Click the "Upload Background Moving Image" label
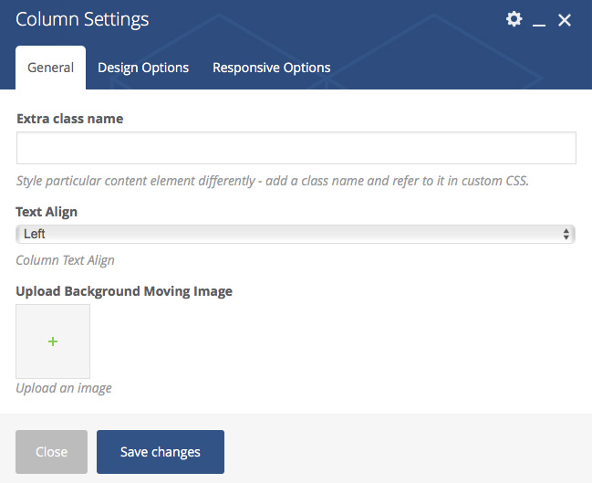The image size is (592, 483). pyautogui.click(x=124, y=291)
